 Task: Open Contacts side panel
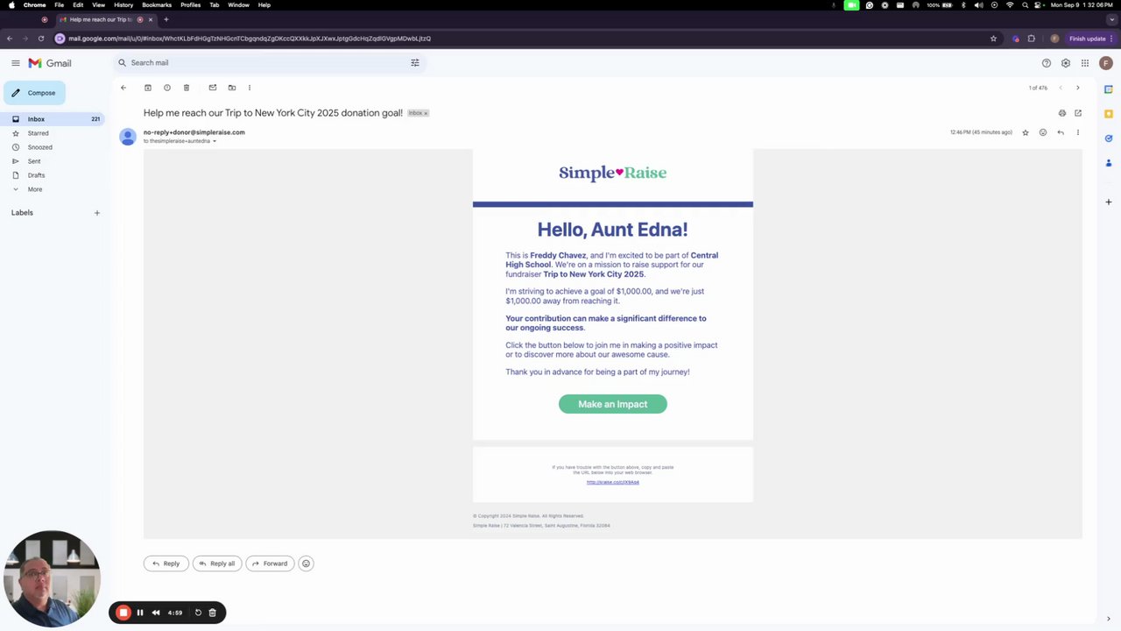pos(1108,163)
